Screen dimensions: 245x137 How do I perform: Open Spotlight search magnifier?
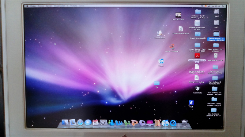[223, 6]
